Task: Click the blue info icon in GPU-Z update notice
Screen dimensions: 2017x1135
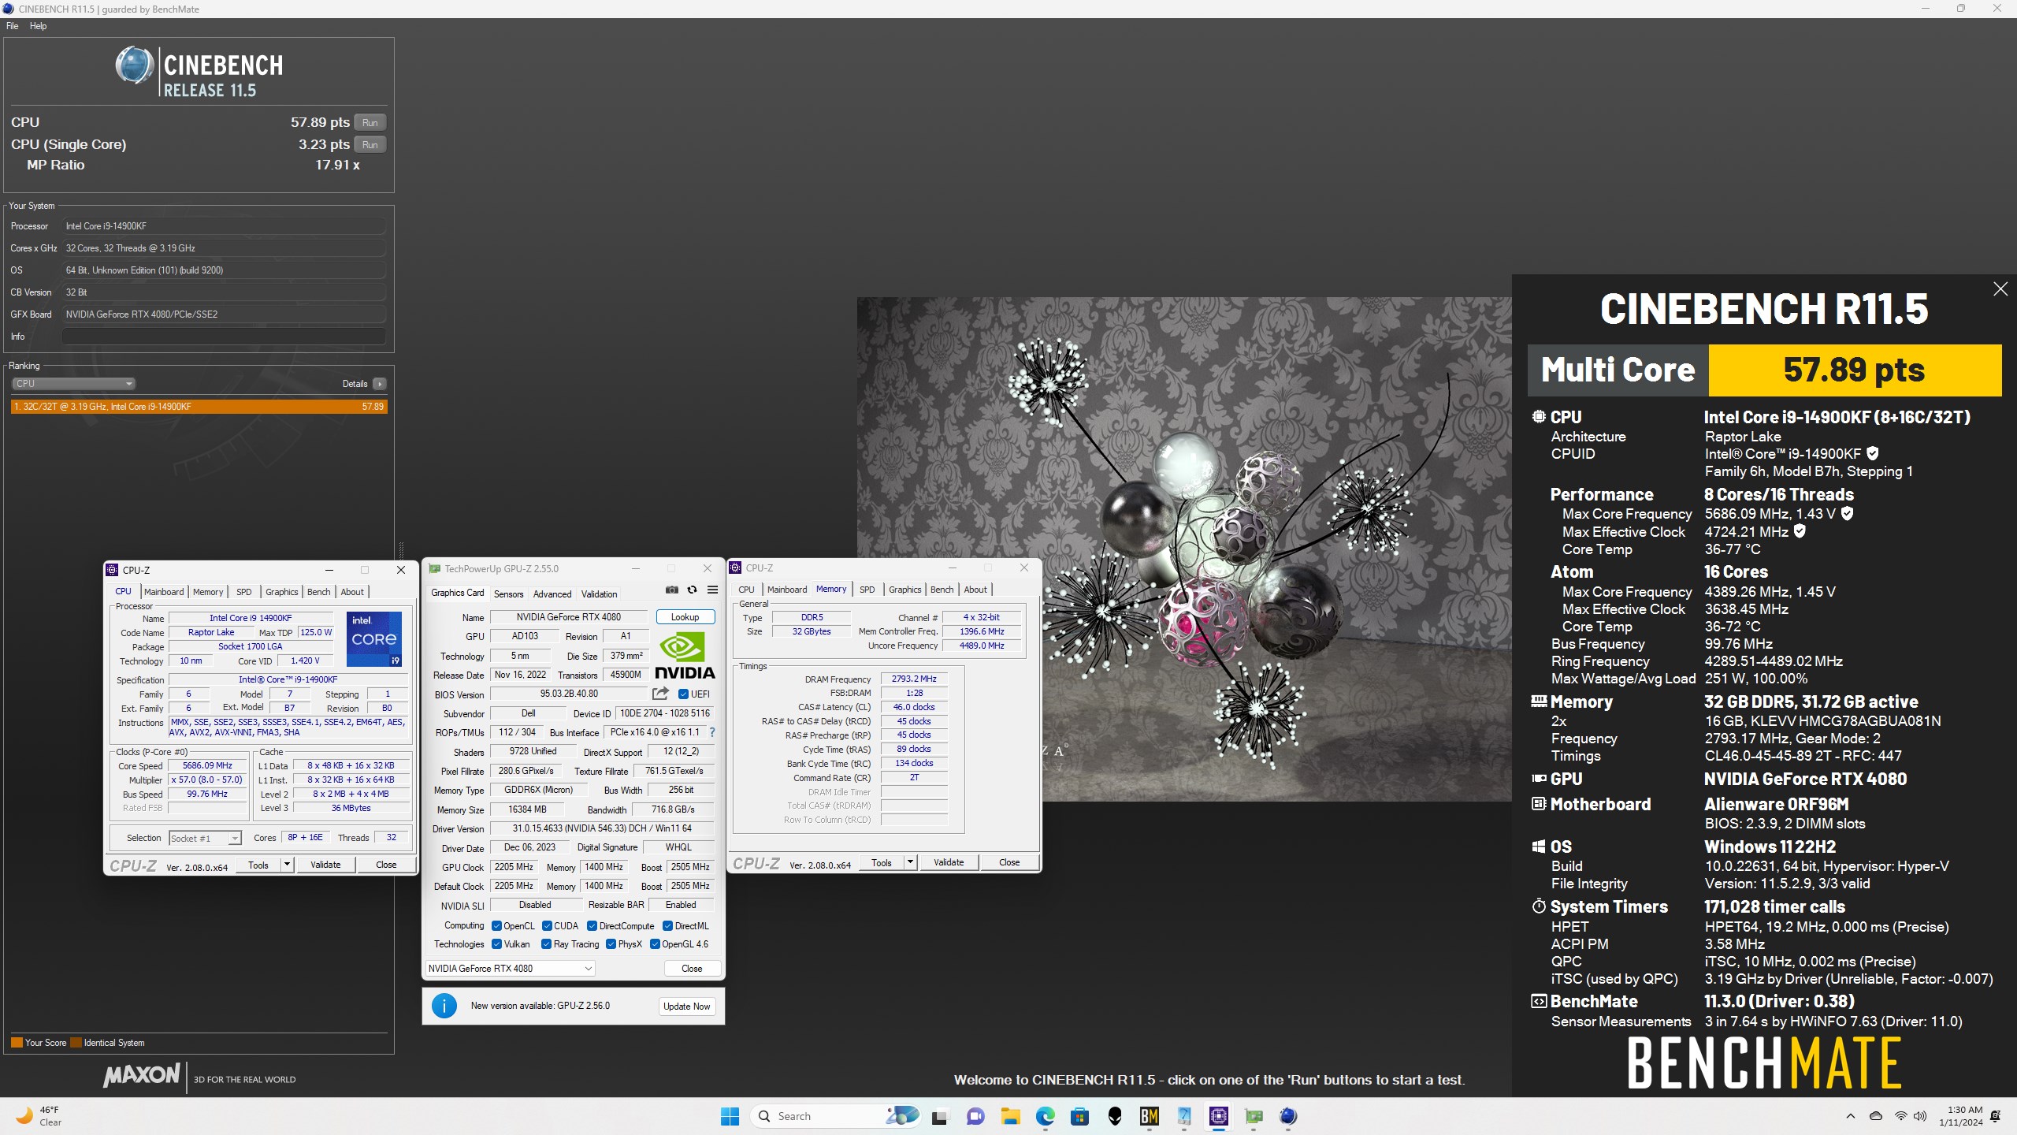Action: (x=444, y=1006)
